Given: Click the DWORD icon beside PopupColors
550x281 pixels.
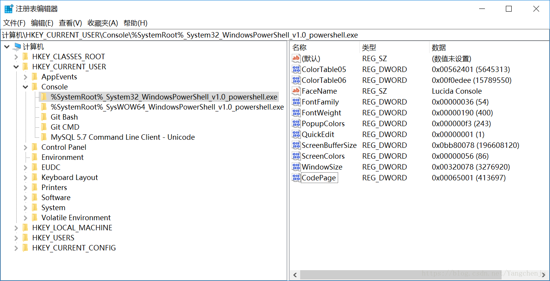Looking at the screenshot, I should pyautogui.click(x=296, y=123).
